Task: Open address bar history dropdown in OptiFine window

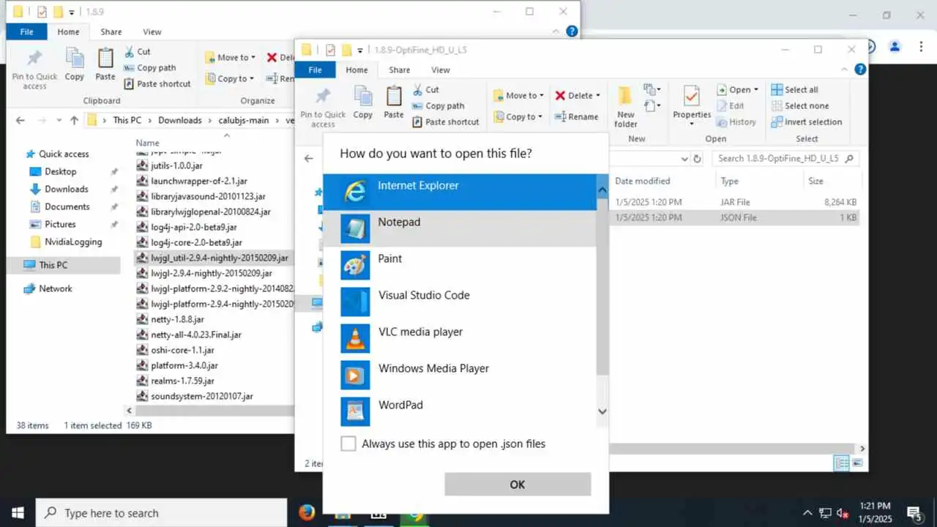Action: pyautogui.click(x=684, y=158)
